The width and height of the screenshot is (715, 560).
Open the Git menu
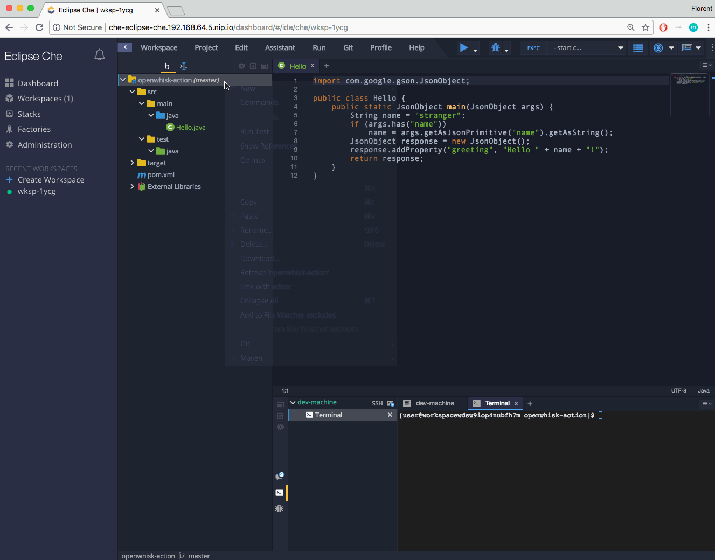[348, 47]
